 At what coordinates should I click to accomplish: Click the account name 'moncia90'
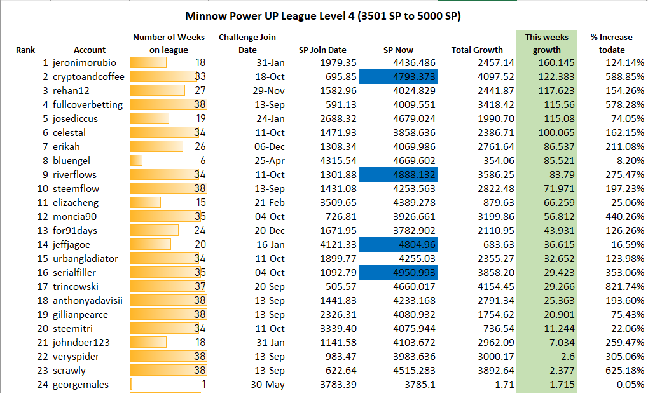(x=74, y=217)
